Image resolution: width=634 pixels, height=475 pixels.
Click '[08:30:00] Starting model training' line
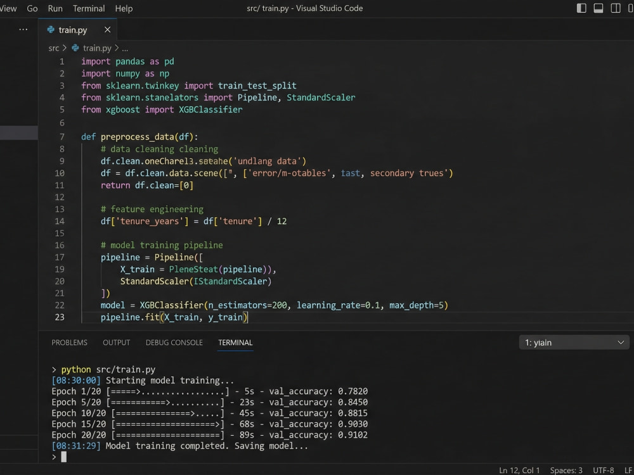(x=143, y=381)
